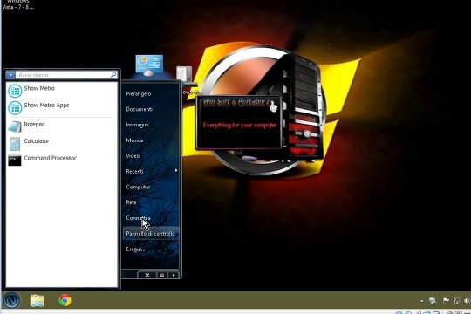The height and width of the screenshot is (314, 471).
Task: Expand the Recenti submenu arrow
Action: pos(176,171)
